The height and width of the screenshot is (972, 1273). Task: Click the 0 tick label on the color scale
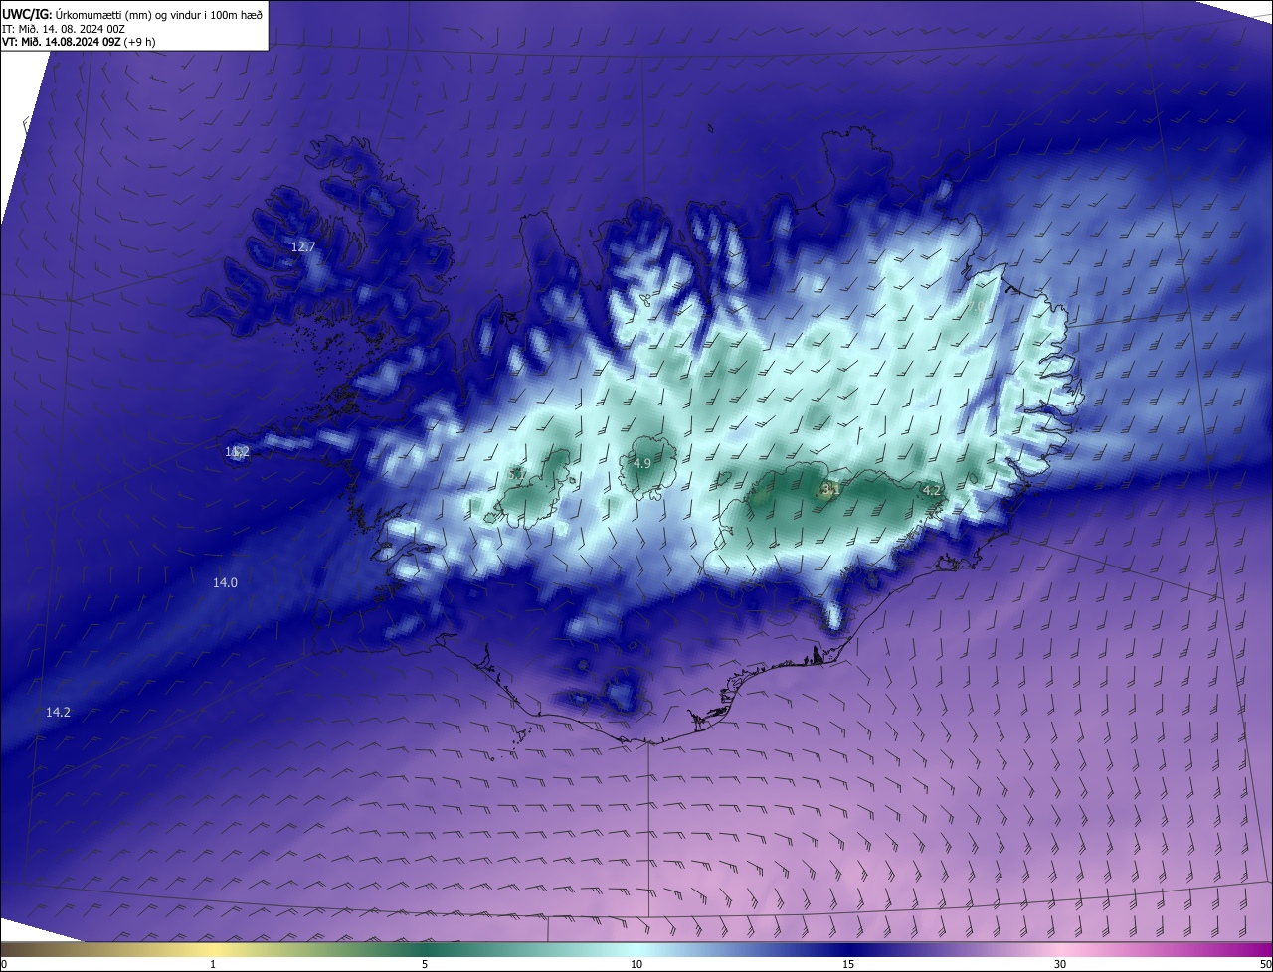(x=3, y=964)
